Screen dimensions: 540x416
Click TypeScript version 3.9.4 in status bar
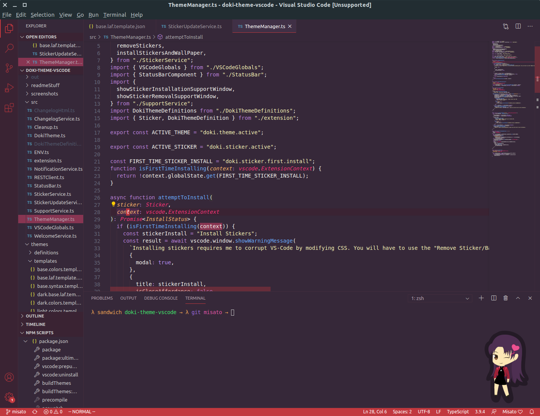pos(480,412)
